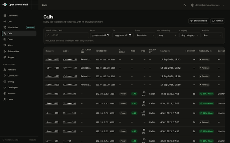The image size is (230, 143).
Task: Open dialed number in 19:43 row
Action: (52, 60)
